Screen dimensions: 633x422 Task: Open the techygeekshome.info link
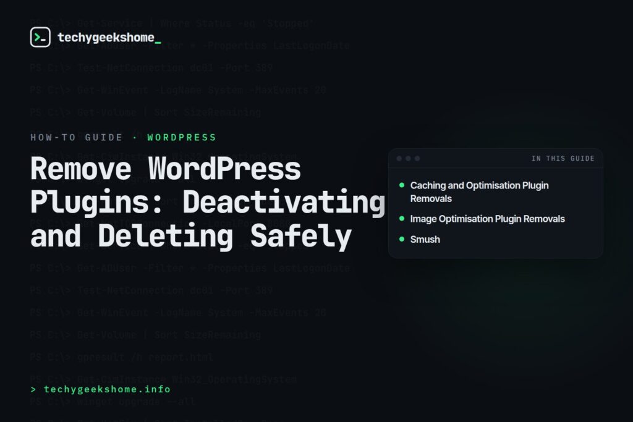tap(101, 389)
